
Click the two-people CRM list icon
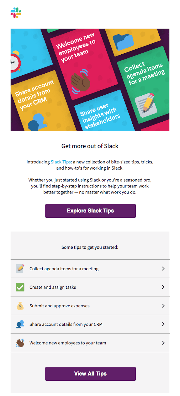click(20, 324)
